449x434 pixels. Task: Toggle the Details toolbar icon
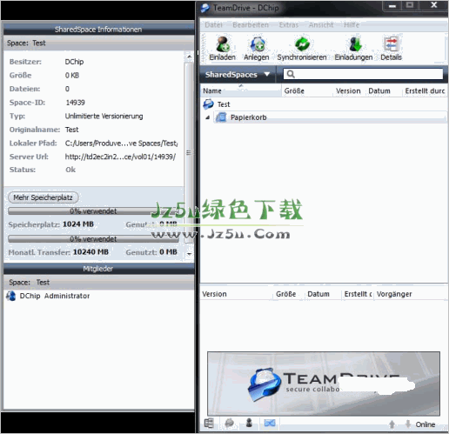click(x=392, y=44)
